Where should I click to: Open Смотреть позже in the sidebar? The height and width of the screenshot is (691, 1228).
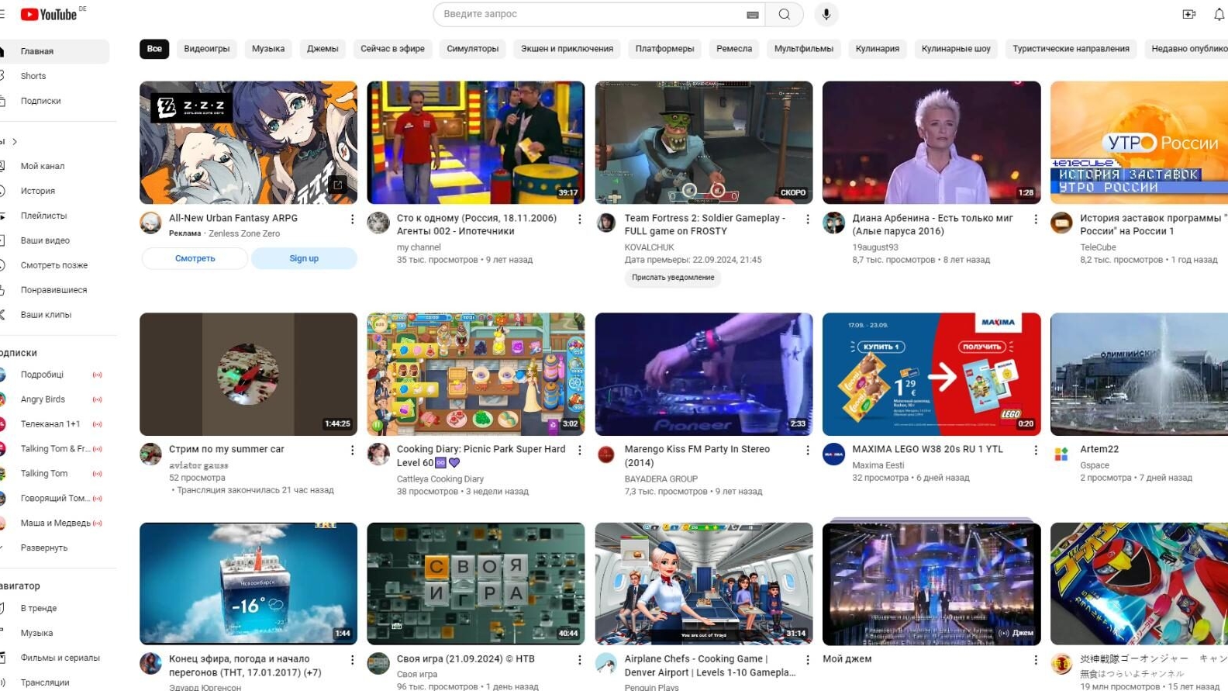coord(54,265)
